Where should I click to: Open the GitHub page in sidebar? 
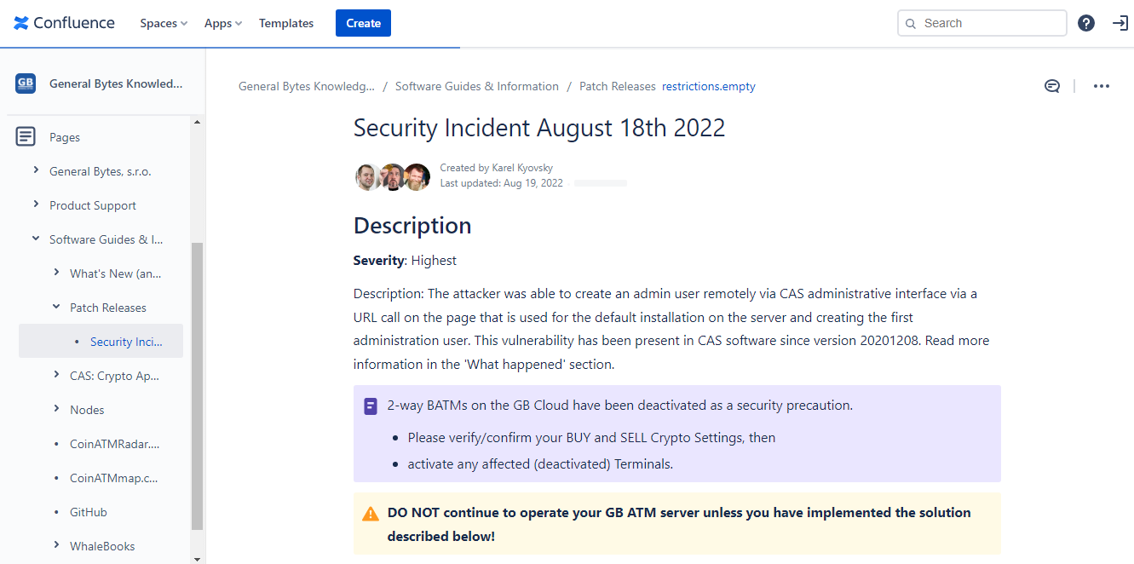(89, 512)
